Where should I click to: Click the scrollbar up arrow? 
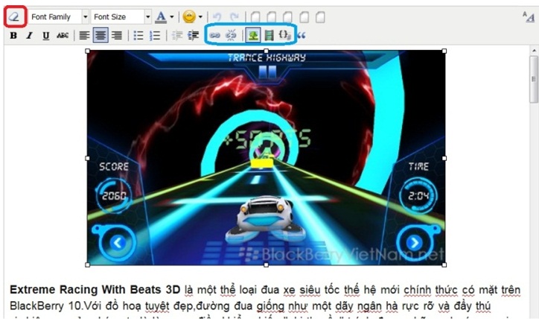click(x=534, y=51)
